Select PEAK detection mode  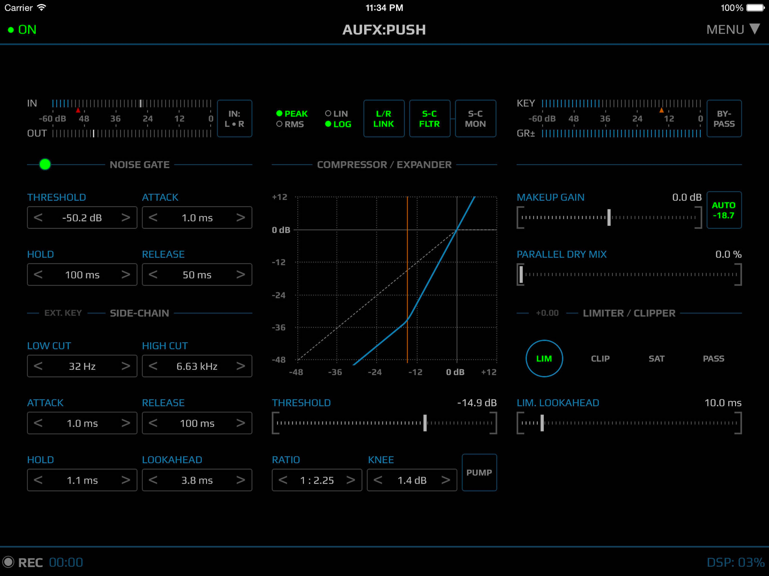click(x=292, y=114)
